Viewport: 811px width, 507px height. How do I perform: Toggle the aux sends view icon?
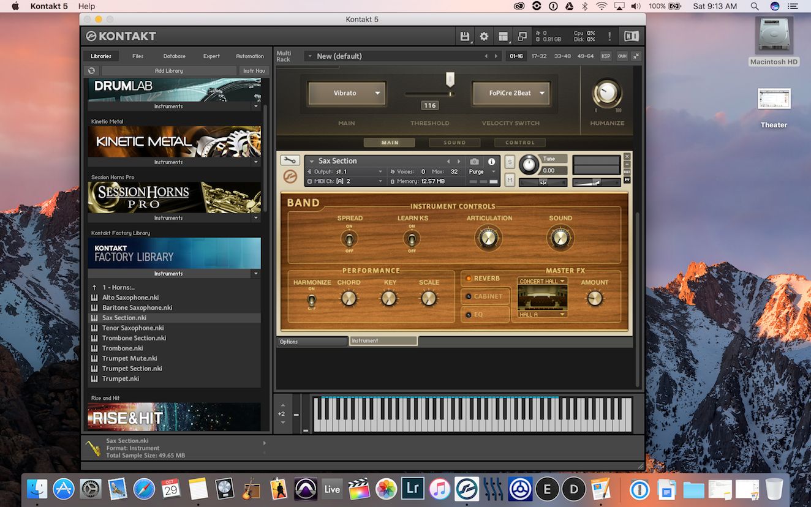click(x=622, y=56)
